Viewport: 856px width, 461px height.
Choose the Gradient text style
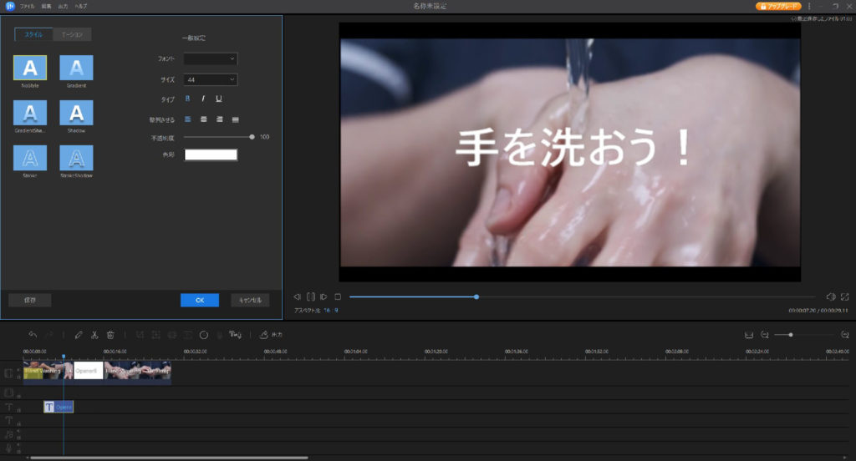click(x=76, y=68)
